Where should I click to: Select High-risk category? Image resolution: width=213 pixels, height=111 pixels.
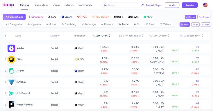(34, 25)
